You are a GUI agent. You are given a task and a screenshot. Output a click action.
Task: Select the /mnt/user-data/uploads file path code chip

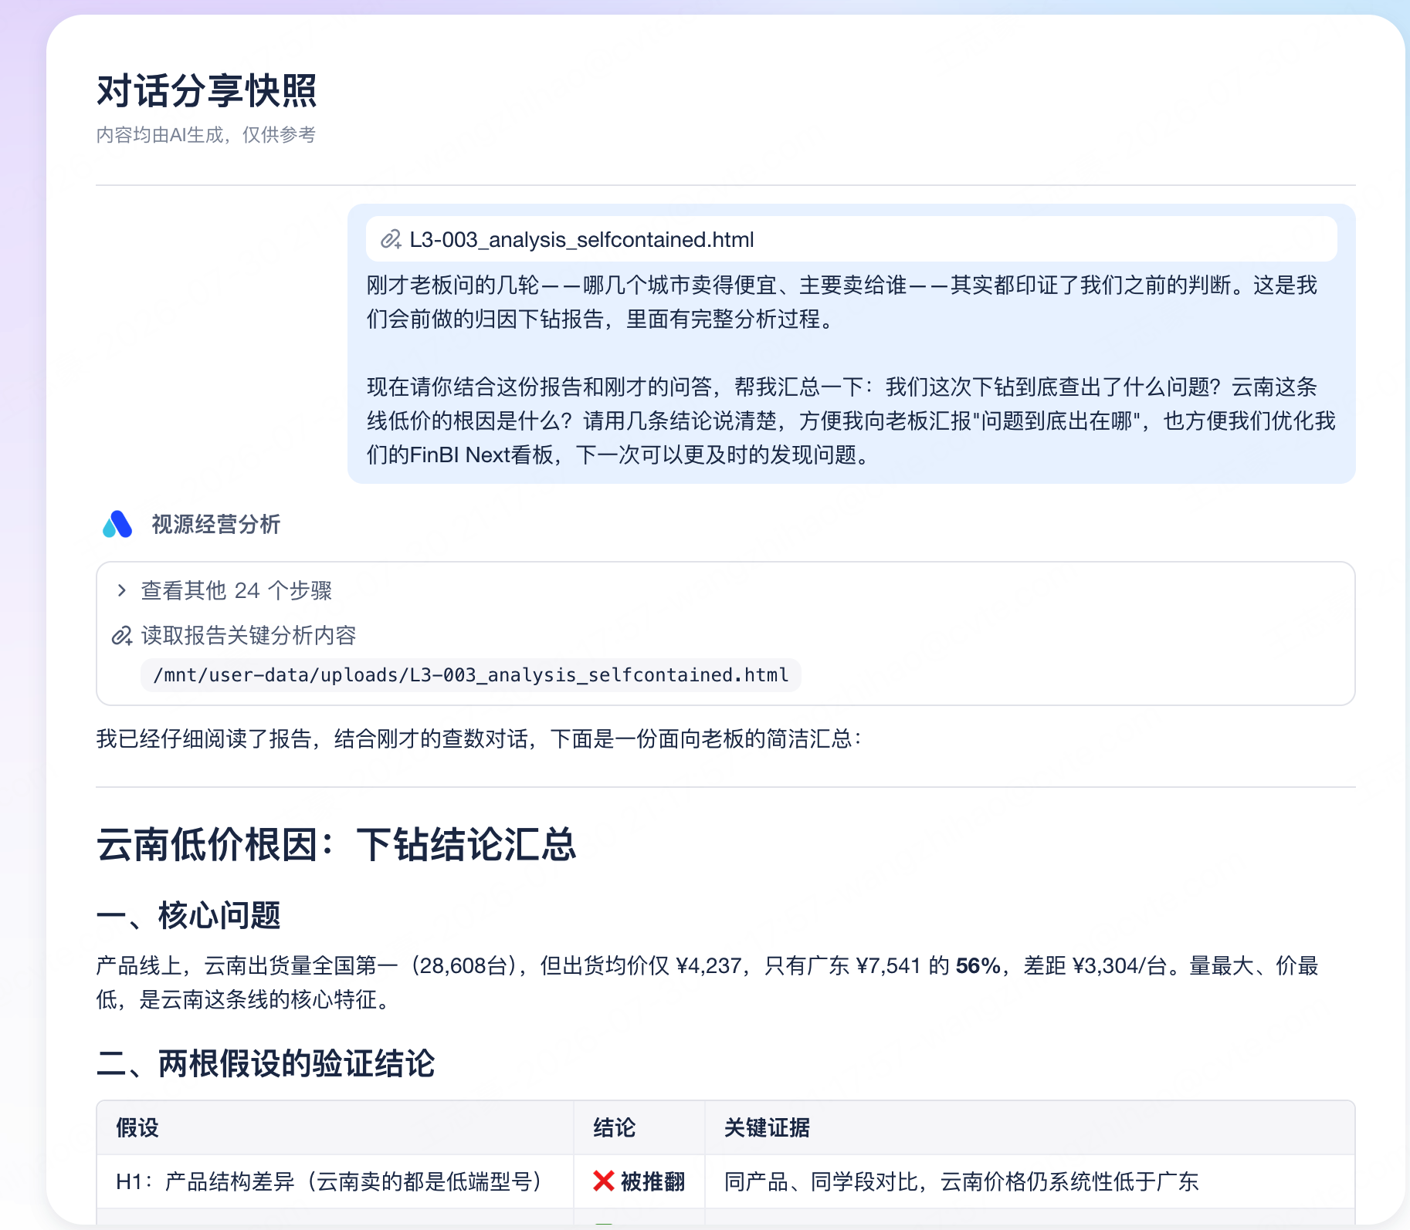coord(471,675)
